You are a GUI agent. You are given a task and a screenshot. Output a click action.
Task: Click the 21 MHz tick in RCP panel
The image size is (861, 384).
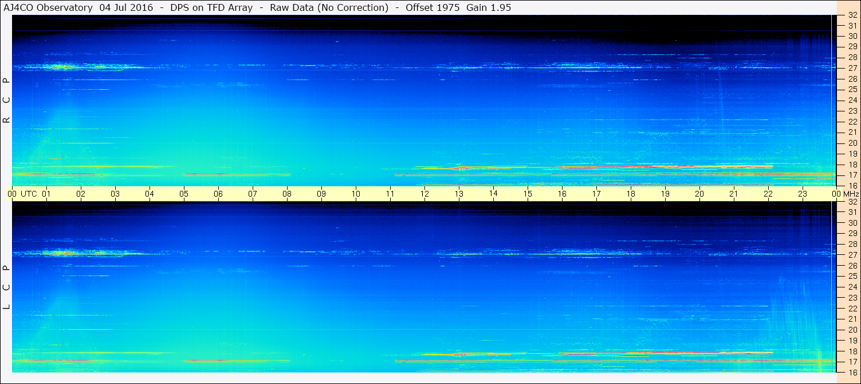point(852,132)
